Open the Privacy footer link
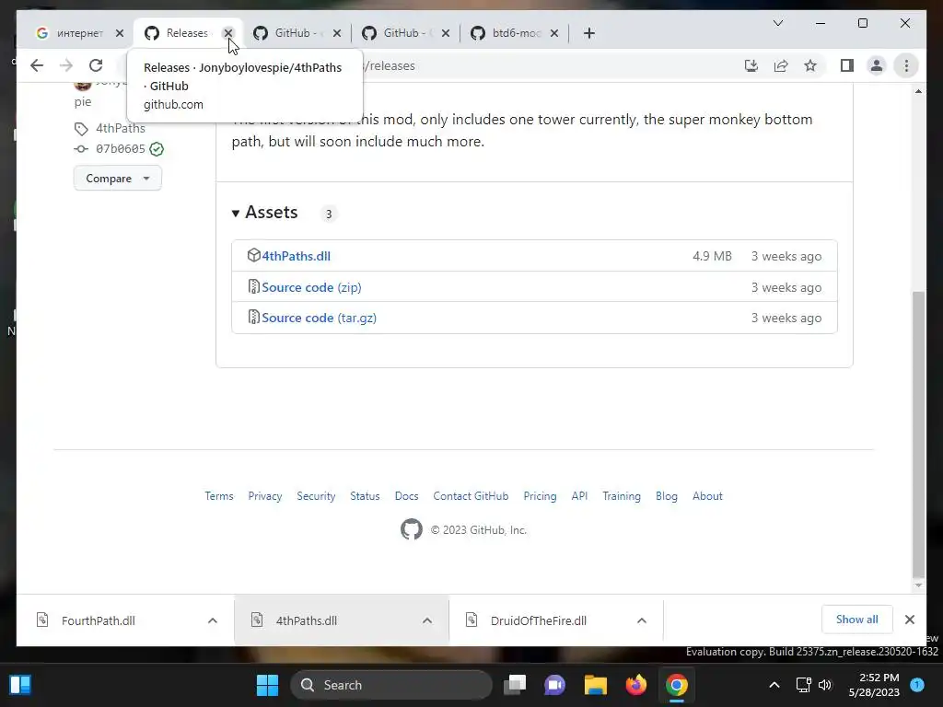The width and height of the screenshot is (943, 707). 265,496
